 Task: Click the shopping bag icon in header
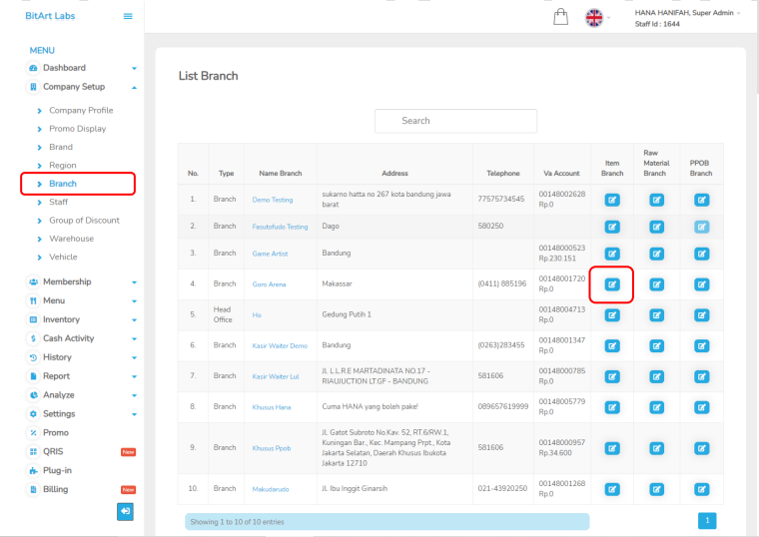coord(561,17)
